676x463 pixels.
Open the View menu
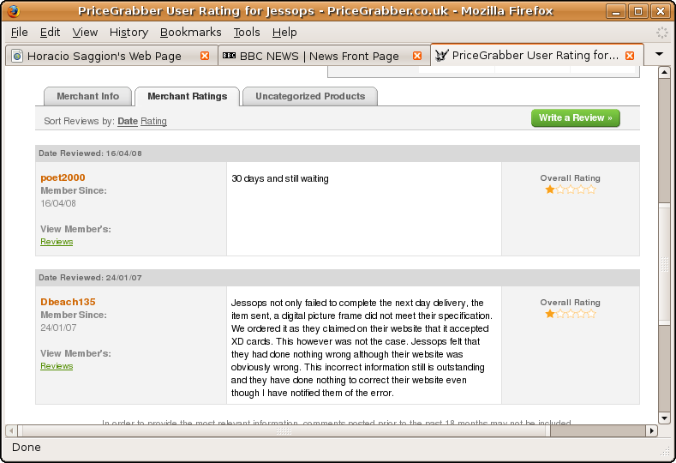pyautogui.click(x=85, y=33)
